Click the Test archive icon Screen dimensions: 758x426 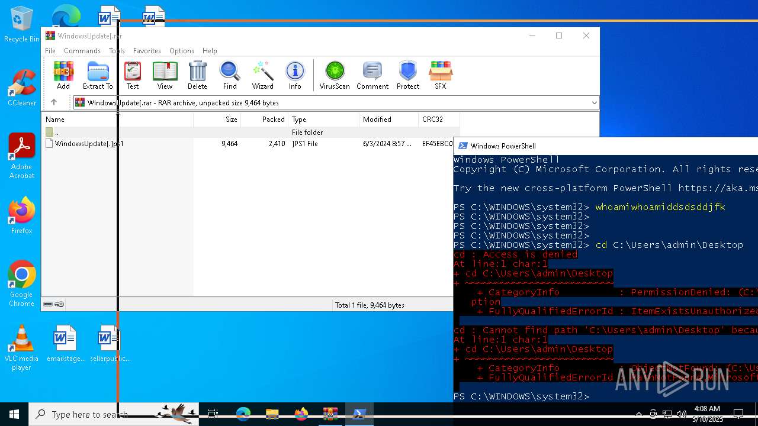pyautogui.click(x=133, y=75)
